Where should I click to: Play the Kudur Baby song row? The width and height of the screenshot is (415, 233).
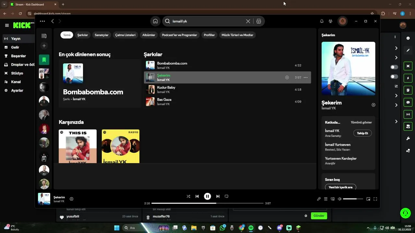(x=227, y=90)
